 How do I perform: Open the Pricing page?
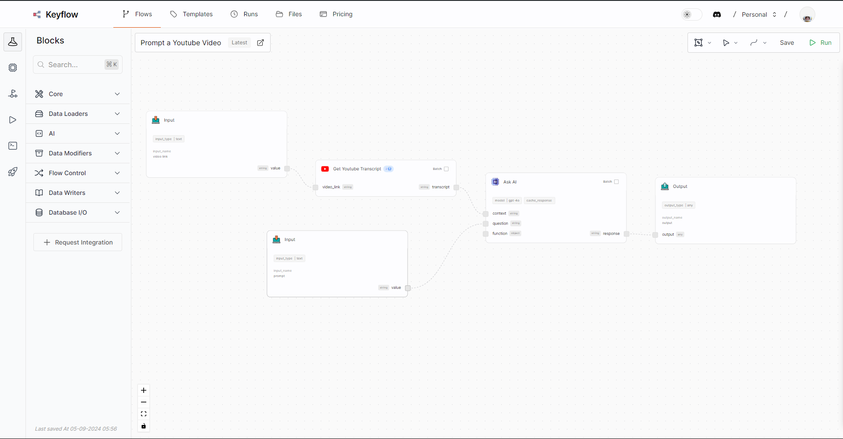[x=336, y=14]
